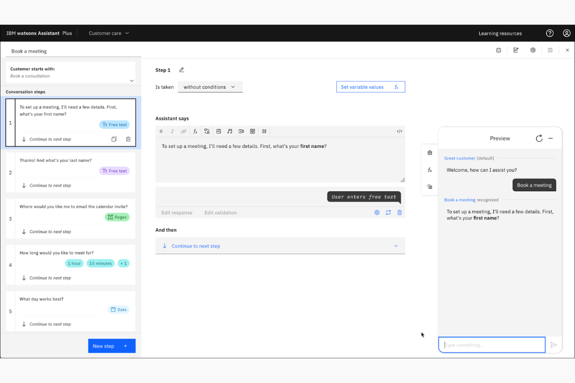Click the Regex tag in step 3
The image size is (575, 383).
pos(117,217)
